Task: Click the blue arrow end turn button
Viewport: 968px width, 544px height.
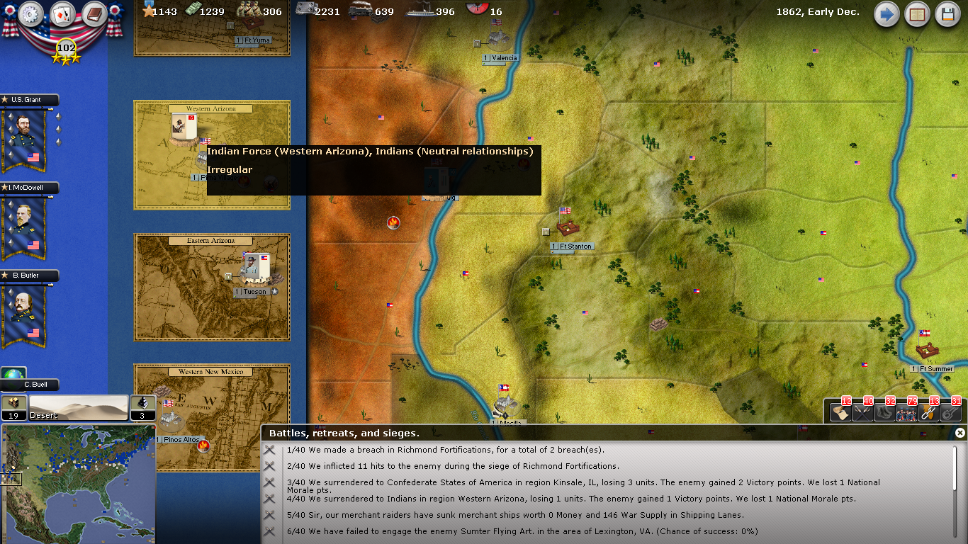Action: pyautogui.click(x=887, y=14)
